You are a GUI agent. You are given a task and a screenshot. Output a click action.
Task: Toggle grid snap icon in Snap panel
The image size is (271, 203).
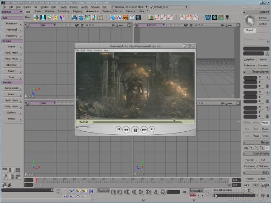(267, 148)
